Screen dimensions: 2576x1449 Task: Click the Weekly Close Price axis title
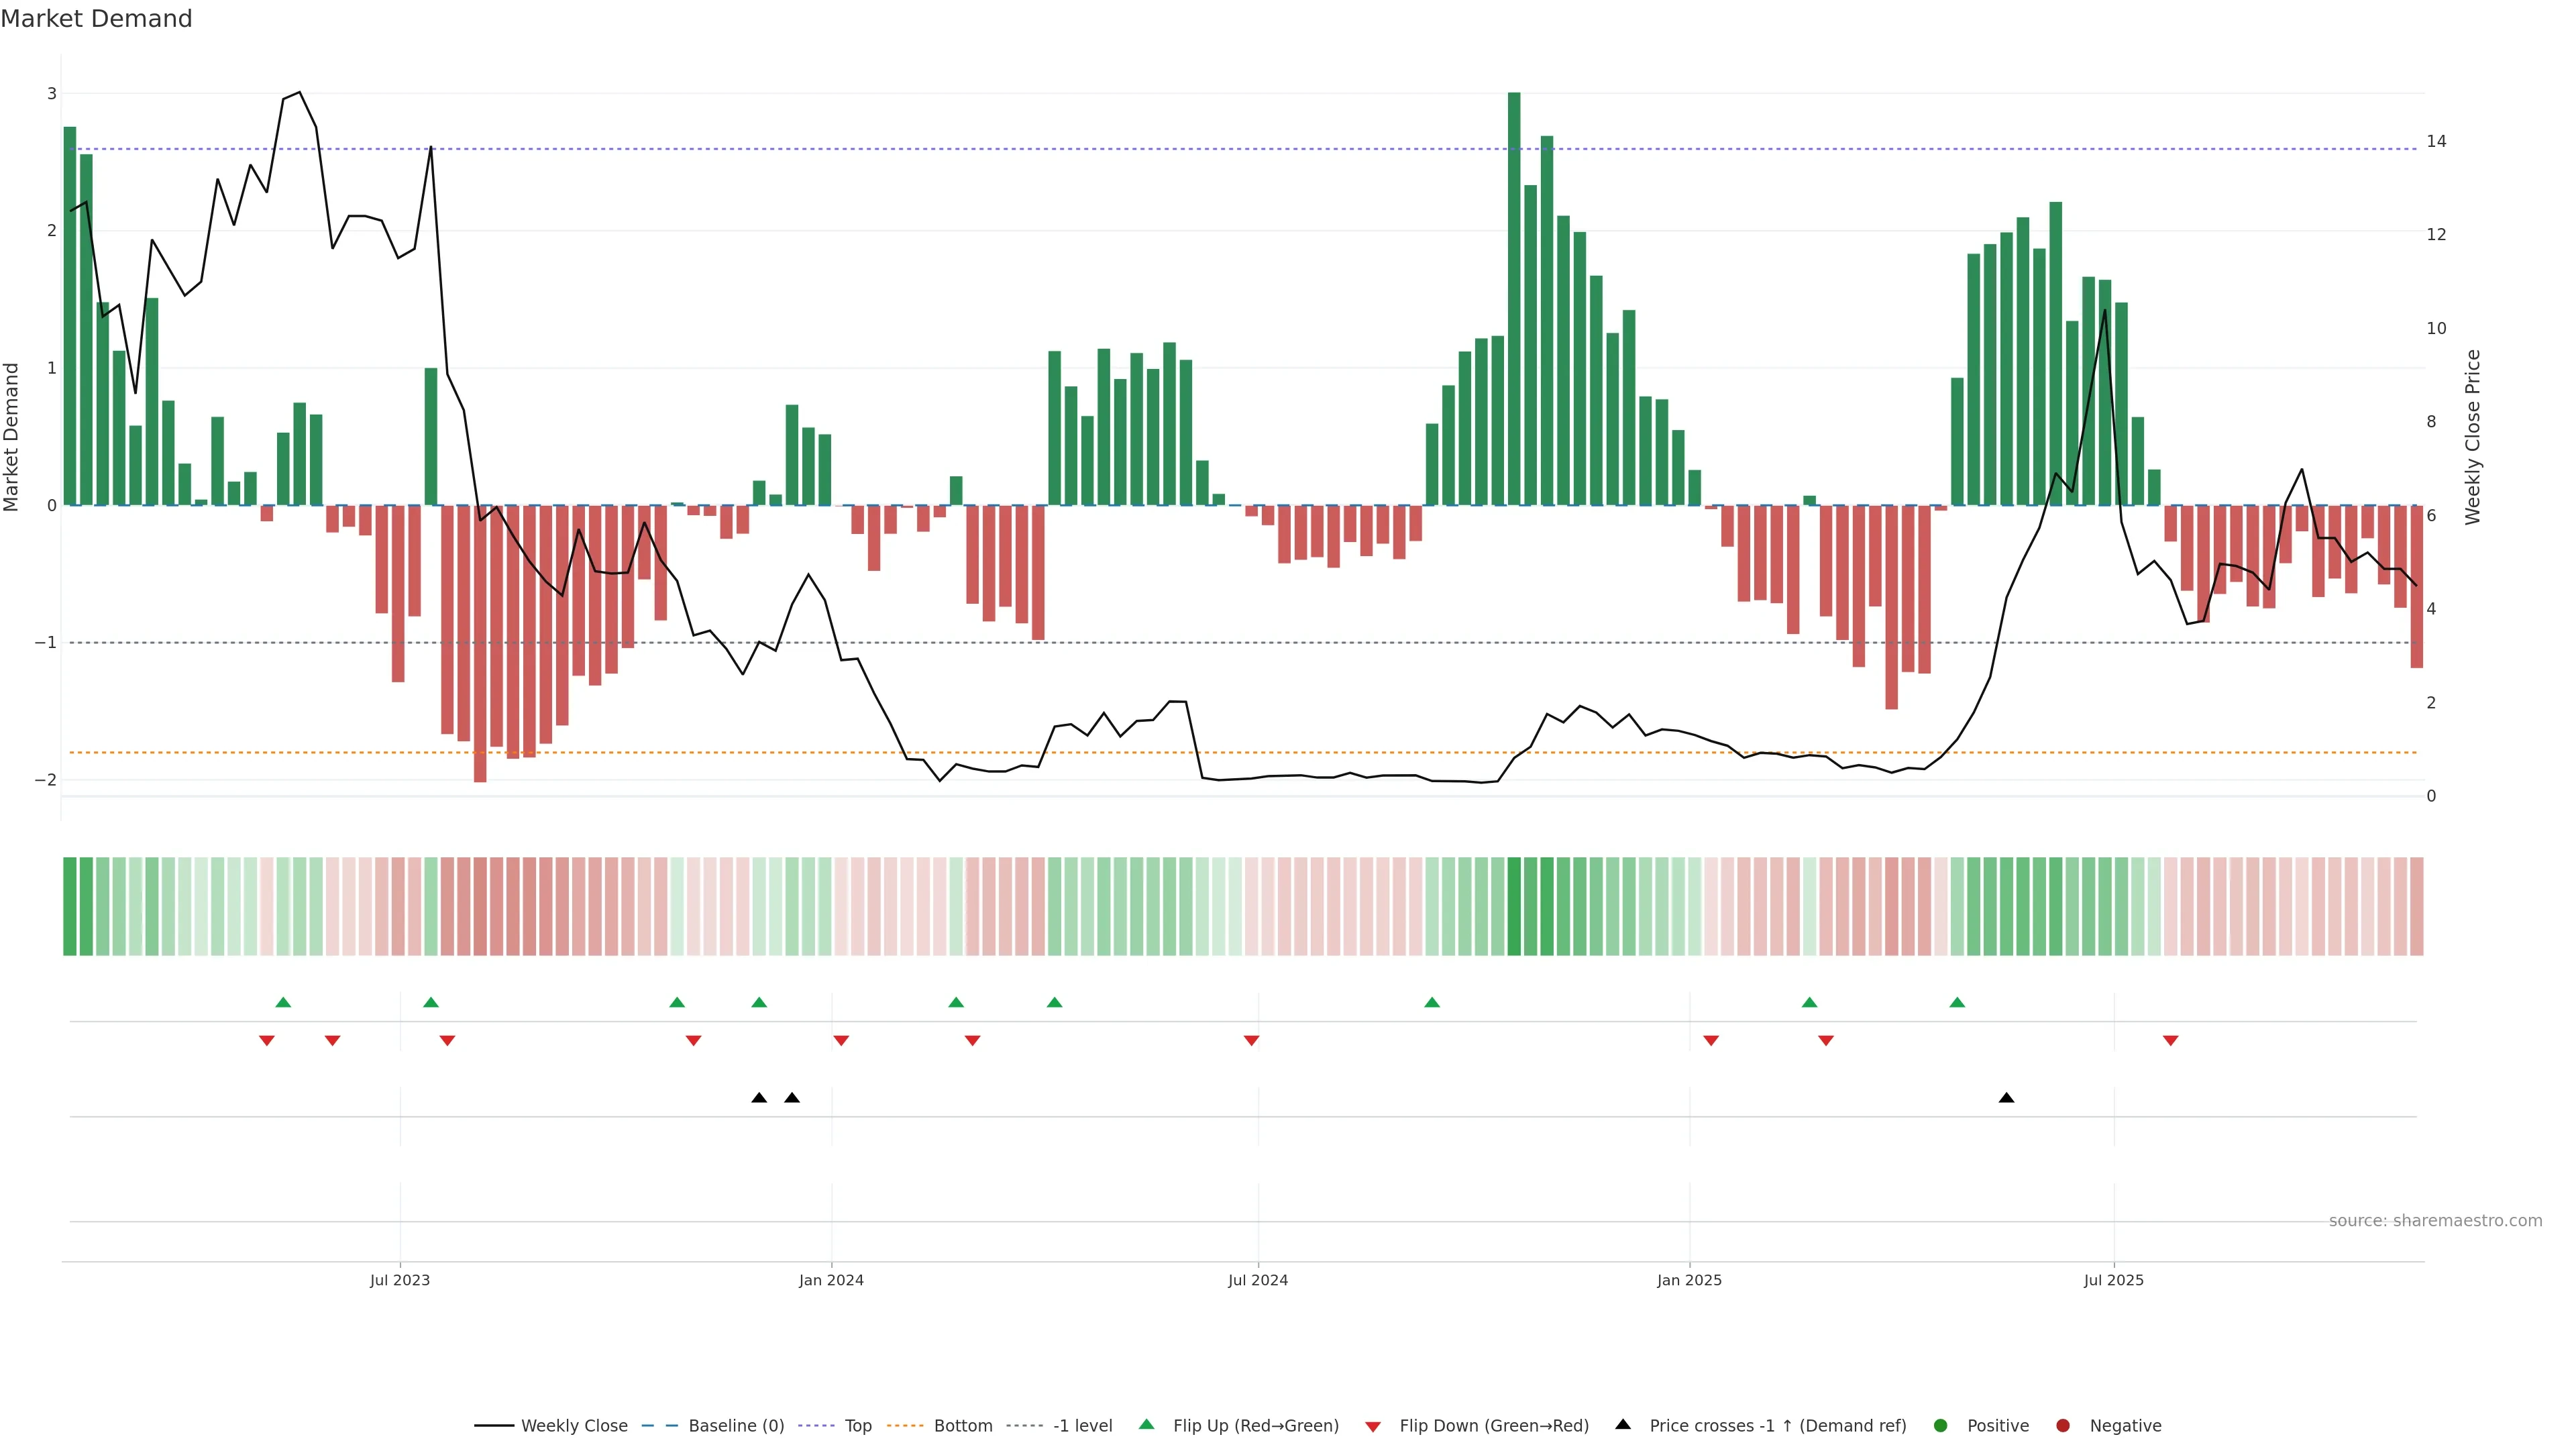tap(2472, 437)
